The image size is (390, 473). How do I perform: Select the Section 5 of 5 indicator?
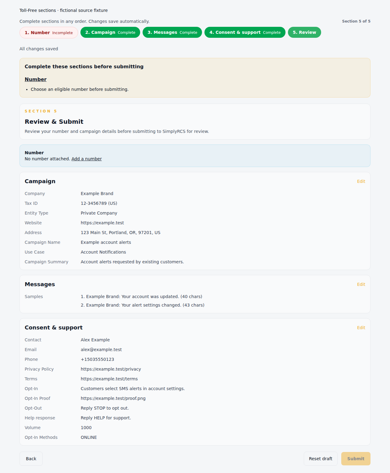pyautogui.click(x=356, y=21)
